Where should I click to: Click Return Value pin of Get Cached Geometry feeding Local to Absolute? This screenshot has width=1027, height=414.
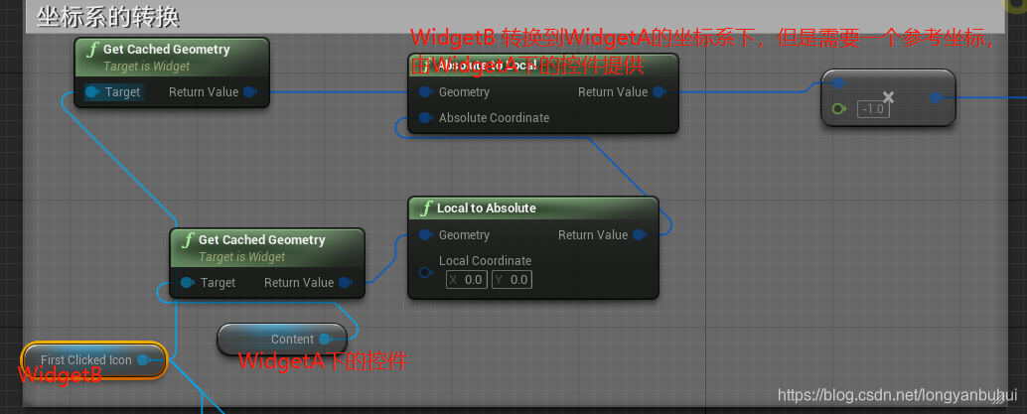click(346, 283)
